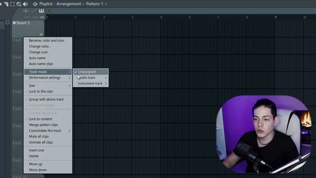Click Playlist - Arrangement title
The image size is (316, 178).
(x=60, y=4)
